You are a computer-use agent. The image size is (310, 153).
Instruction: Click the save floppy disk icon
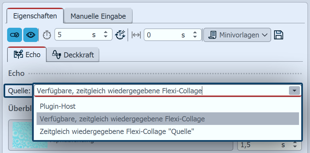coord(279,35)
